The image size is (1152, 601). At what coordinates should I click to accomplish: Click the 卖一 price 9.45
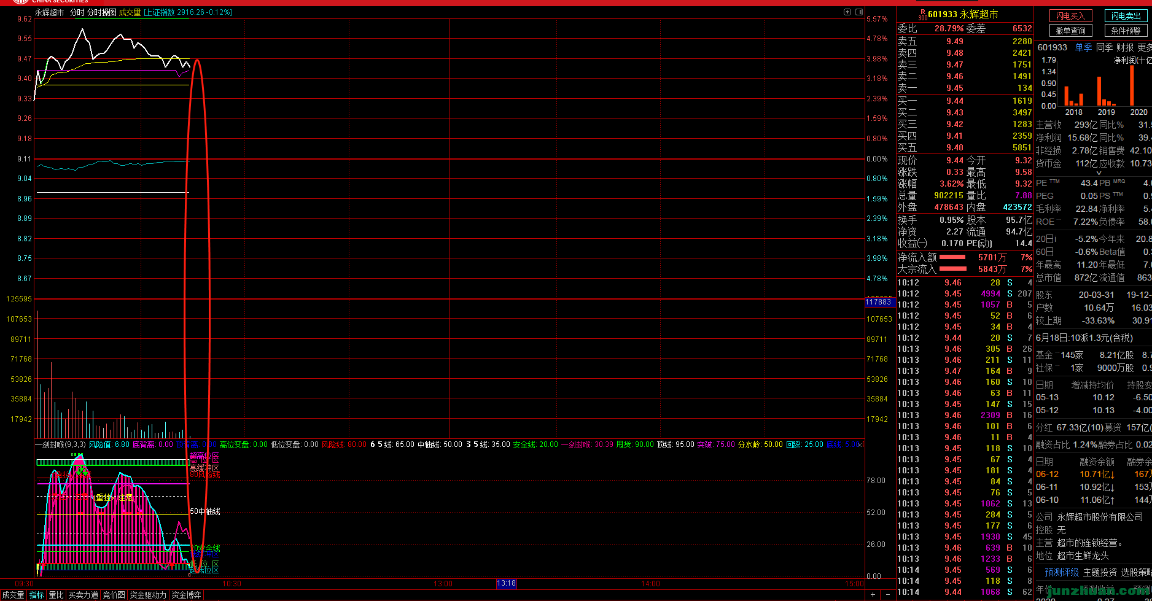(x=954, y=88)
